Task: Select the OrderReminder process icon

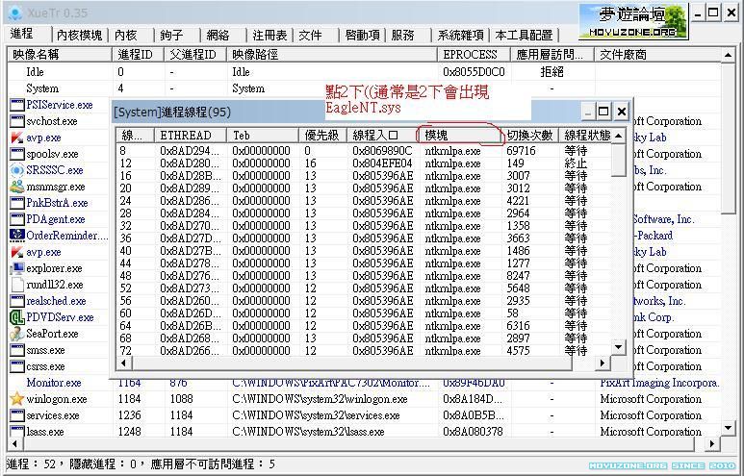Action: pos(16,236)
